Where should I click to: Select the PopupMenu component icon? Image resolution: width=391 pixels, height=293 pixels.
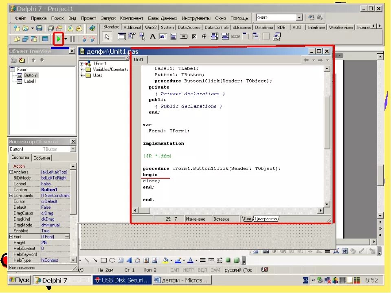coord(143,37)
